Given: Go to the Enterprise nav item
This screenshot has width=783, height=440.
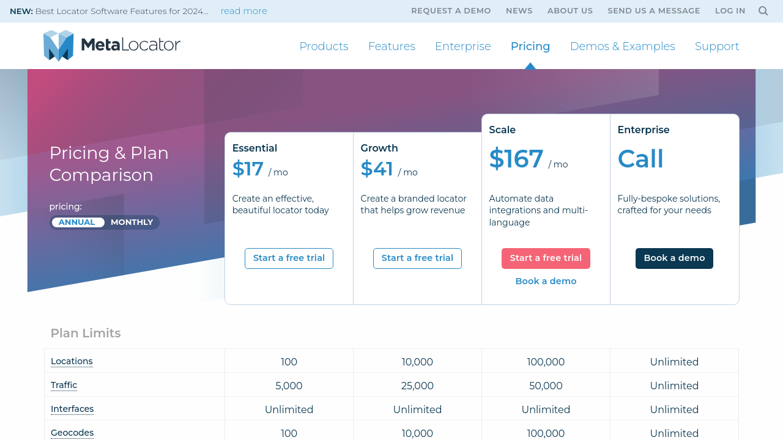Looking at the screenshot, I should click(x=462, y=46).
